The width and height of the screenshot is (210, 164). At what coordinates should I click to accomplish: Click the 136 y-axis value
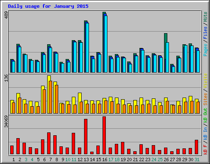coord(6,78)
